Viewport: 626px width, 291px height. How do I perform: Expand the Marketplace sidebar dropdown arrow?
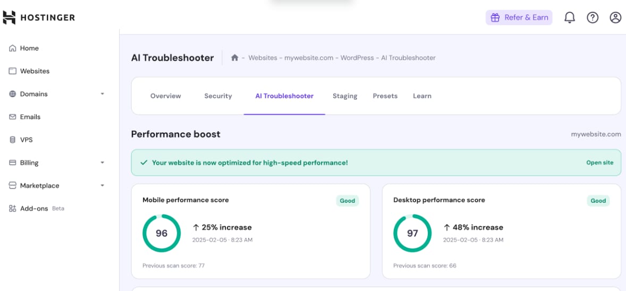(103, 186)
